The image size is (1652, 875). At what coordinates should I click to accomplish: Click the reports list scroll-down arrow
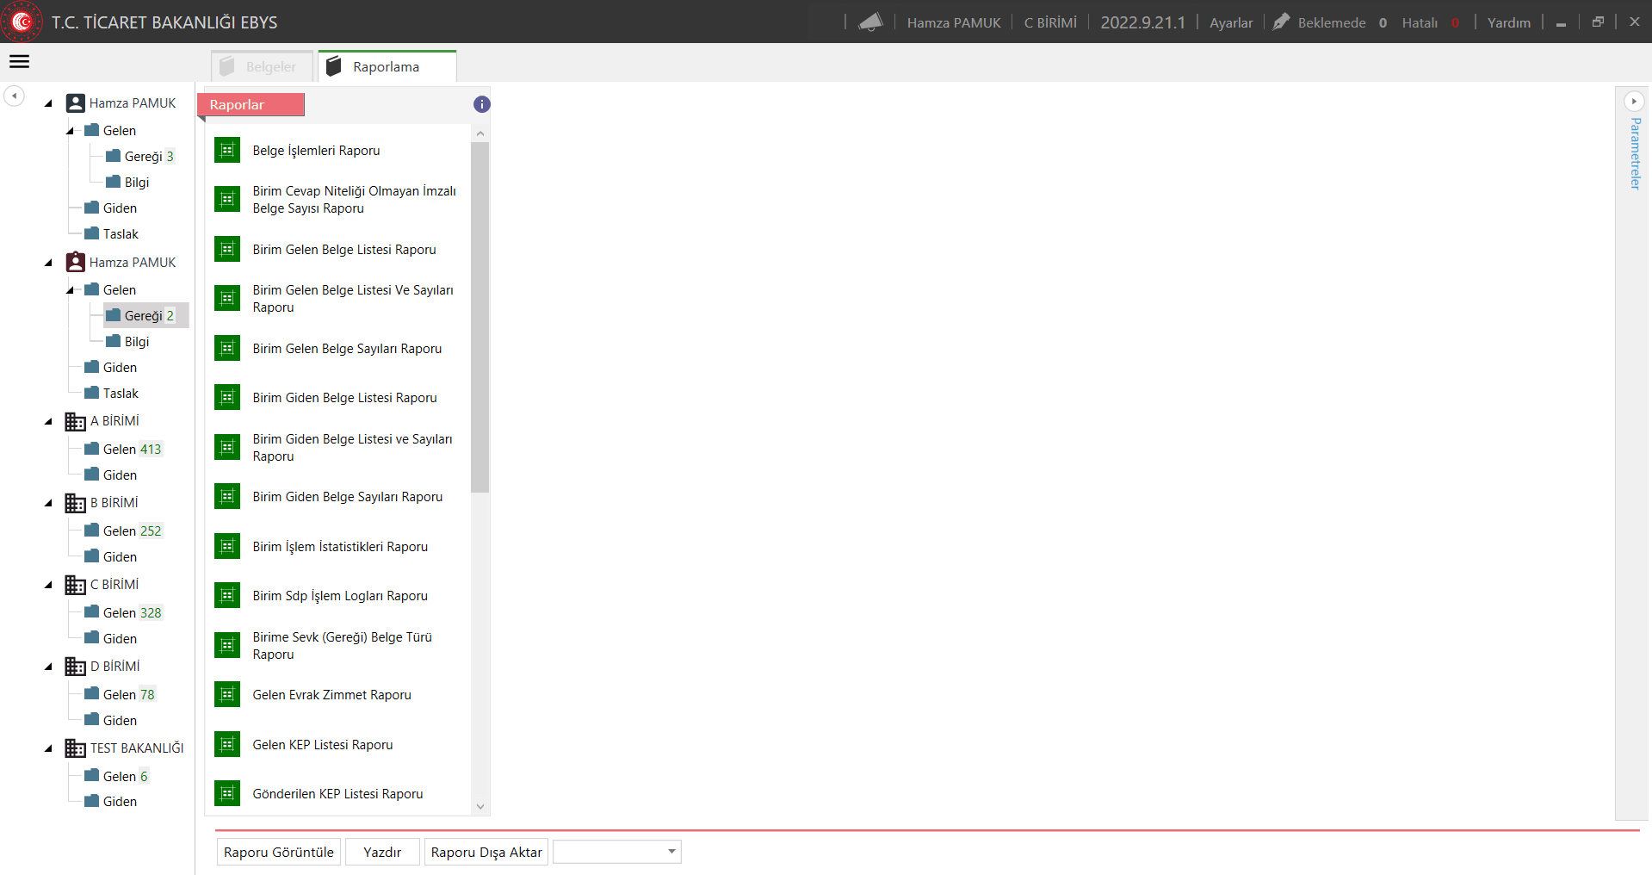pos(480,807)
